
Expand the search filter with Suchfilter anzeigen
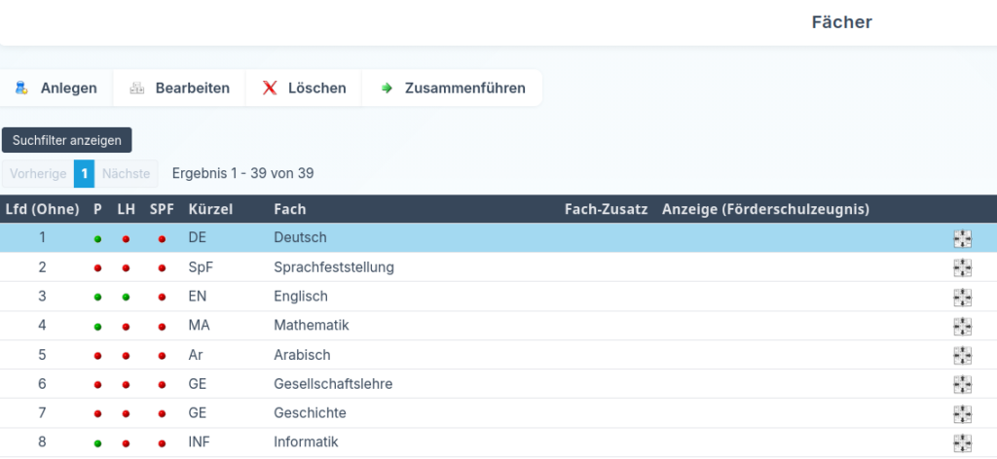point(67,140)
